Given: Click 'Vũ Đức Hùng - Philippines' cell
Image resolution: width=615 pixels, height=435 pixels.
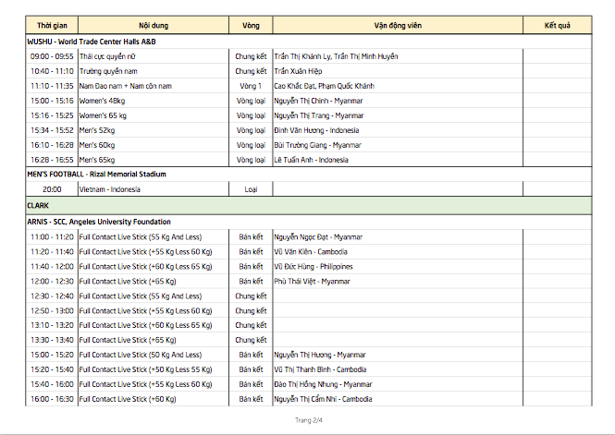Looking at the screenshot, I should [x=313, y=266].
